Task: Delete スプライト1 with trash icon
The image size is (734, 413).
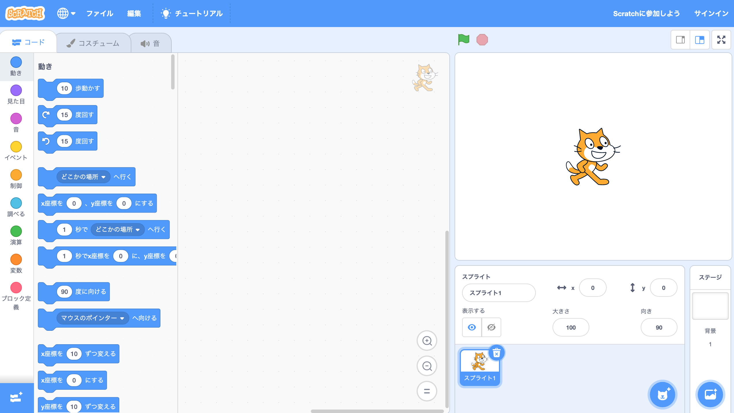Action: click(497, 353)
